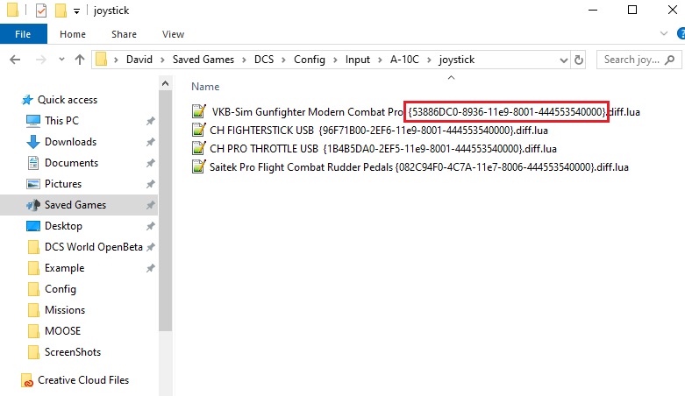Select David in the address breadcrumb
This screenshot has width=685, height=396.
[x=139, y=60]
